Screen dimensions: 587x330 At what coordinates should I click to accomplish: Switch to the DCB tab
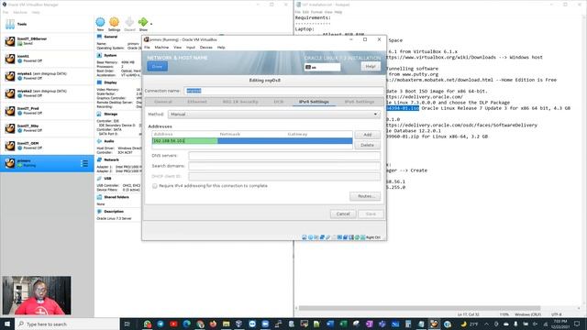click(x=279, y=102)
